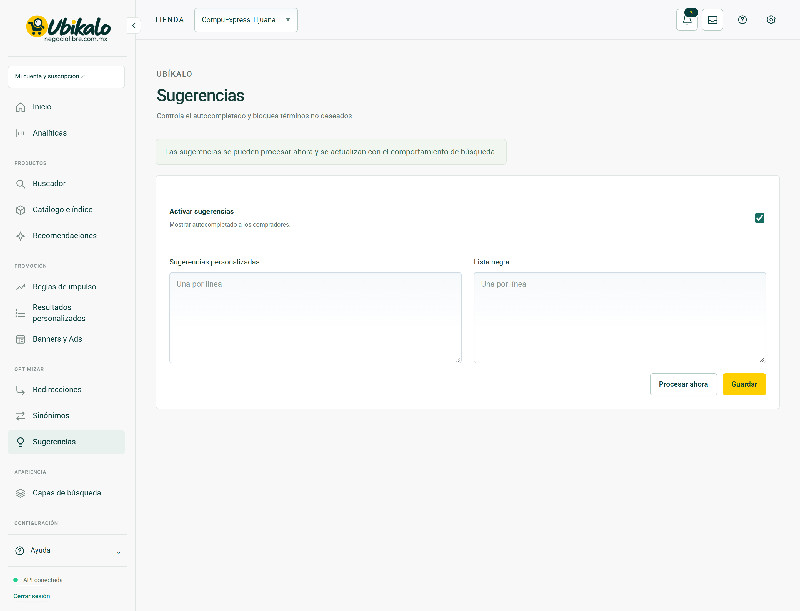Click the Ayuda question mark icon in sidebar
This screenshot has width=800, height=611.
[x=20, y=551]
